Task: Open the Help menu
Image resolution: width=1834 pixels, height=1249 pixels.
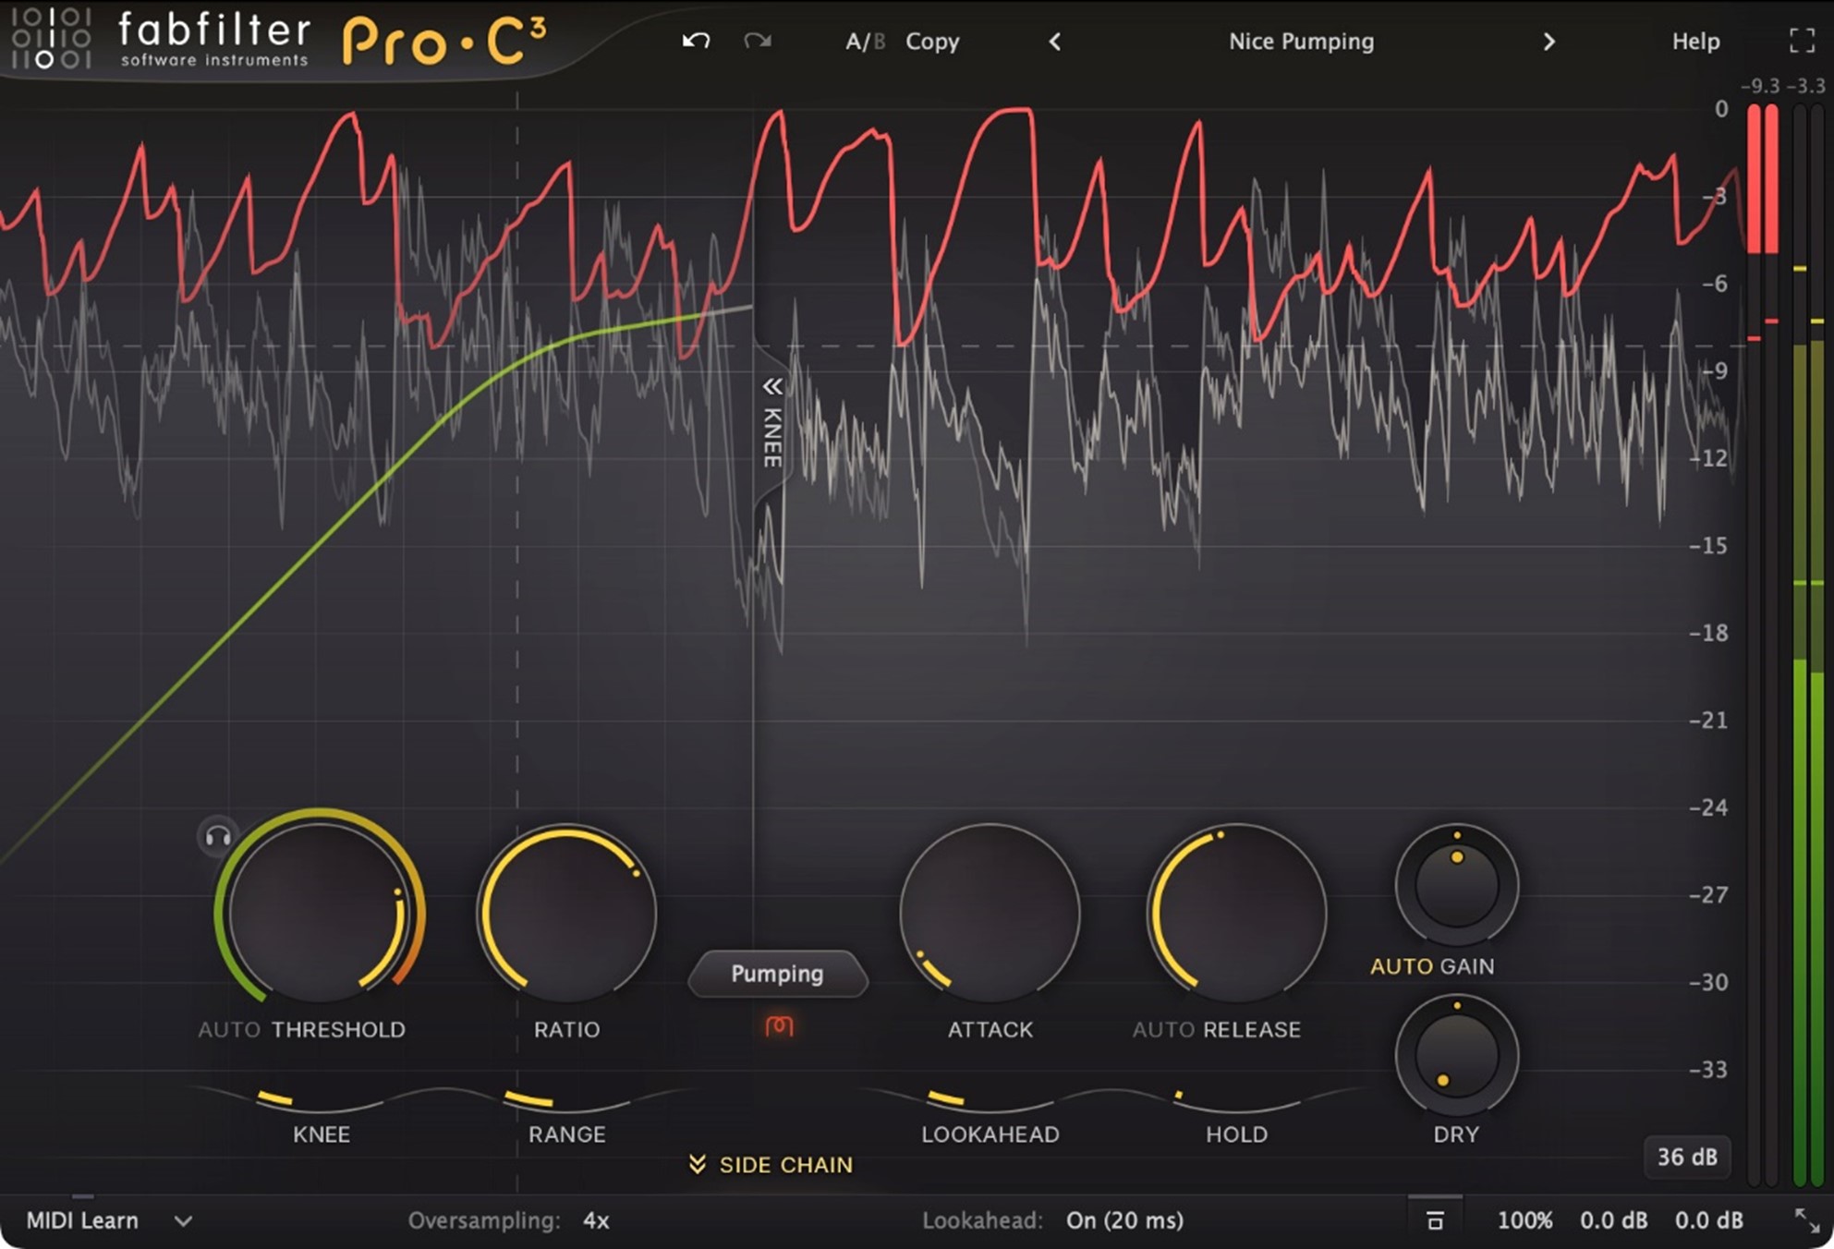Action: click(1694, 42)
